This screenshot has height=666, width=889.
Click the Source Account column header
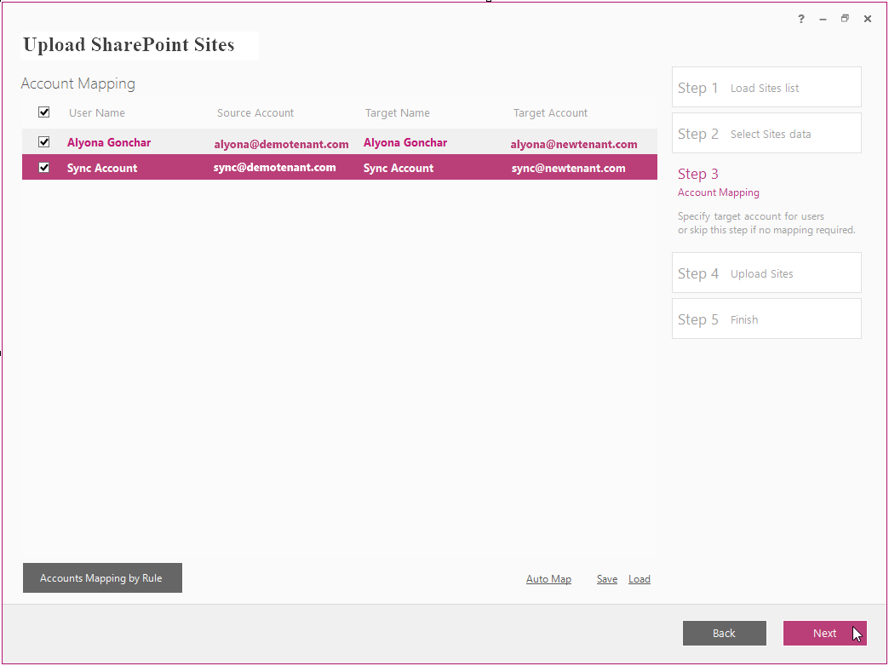point(255,113)
